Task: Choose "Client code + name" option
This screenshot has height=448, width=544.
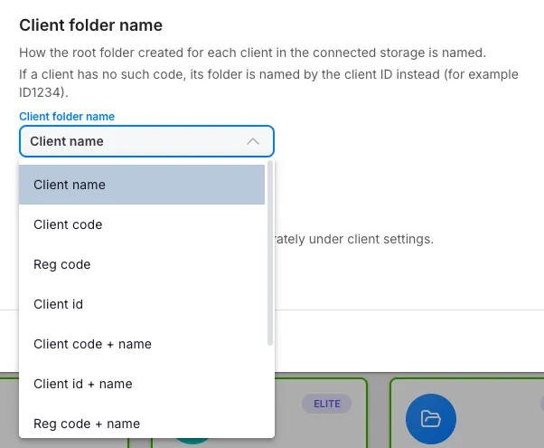Action: pyautogui.click(x=142, y=344)
